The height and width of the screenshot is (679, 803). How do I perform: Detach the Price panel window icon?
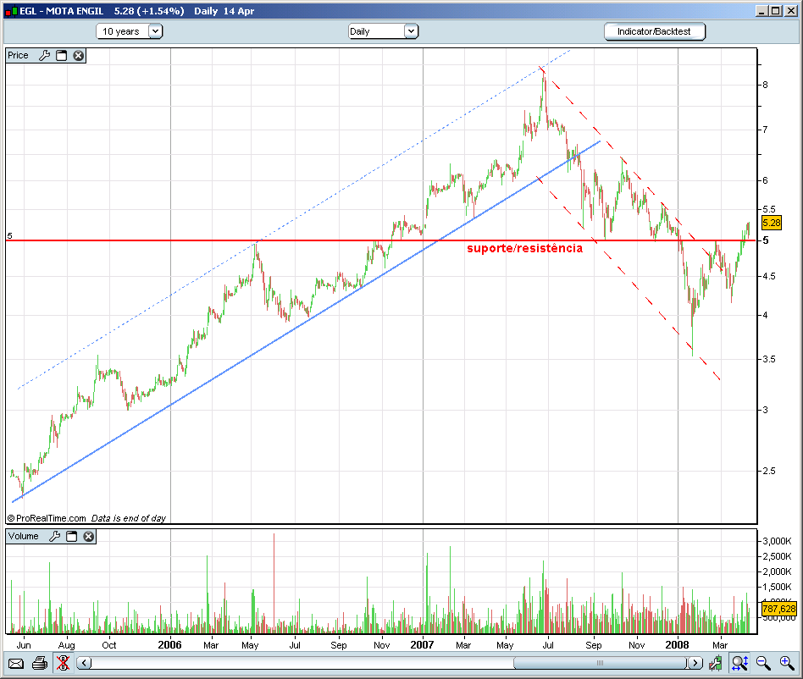pos(62,55)
